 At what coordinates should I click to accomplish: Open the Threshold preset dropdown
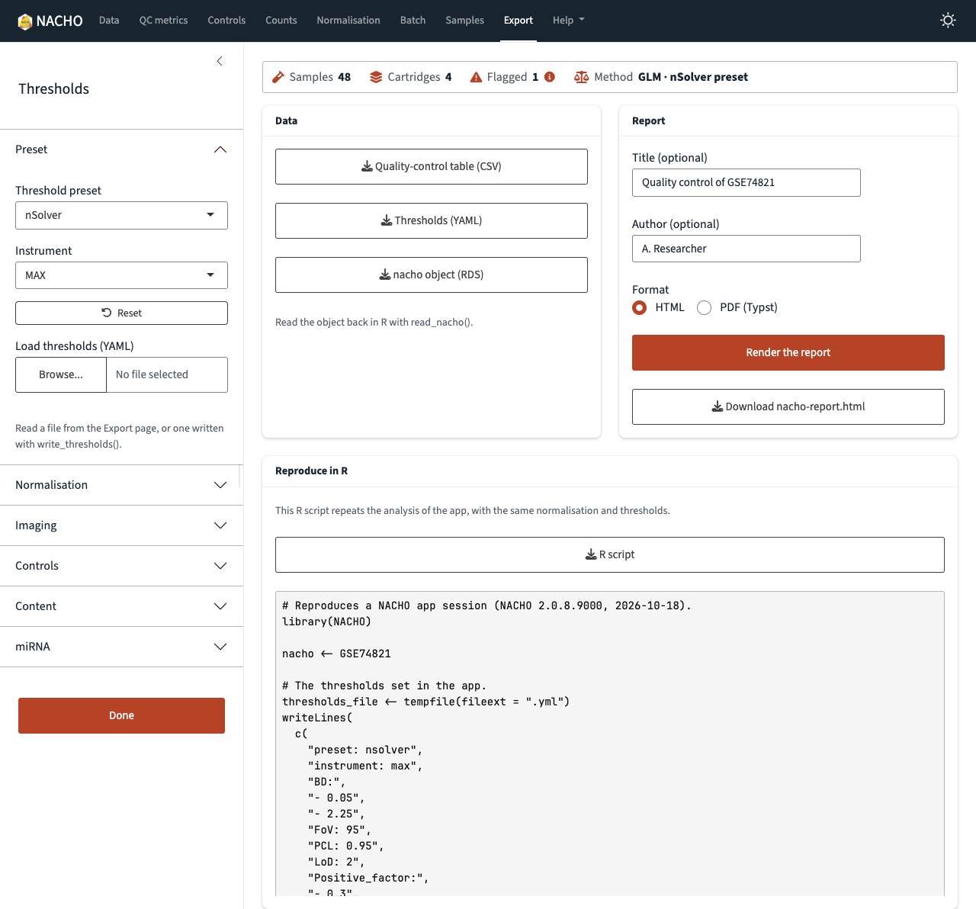pos(121,215)
